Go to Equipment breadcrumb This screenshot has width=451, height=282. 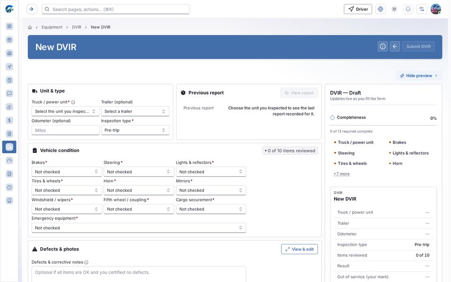(52, 27)
